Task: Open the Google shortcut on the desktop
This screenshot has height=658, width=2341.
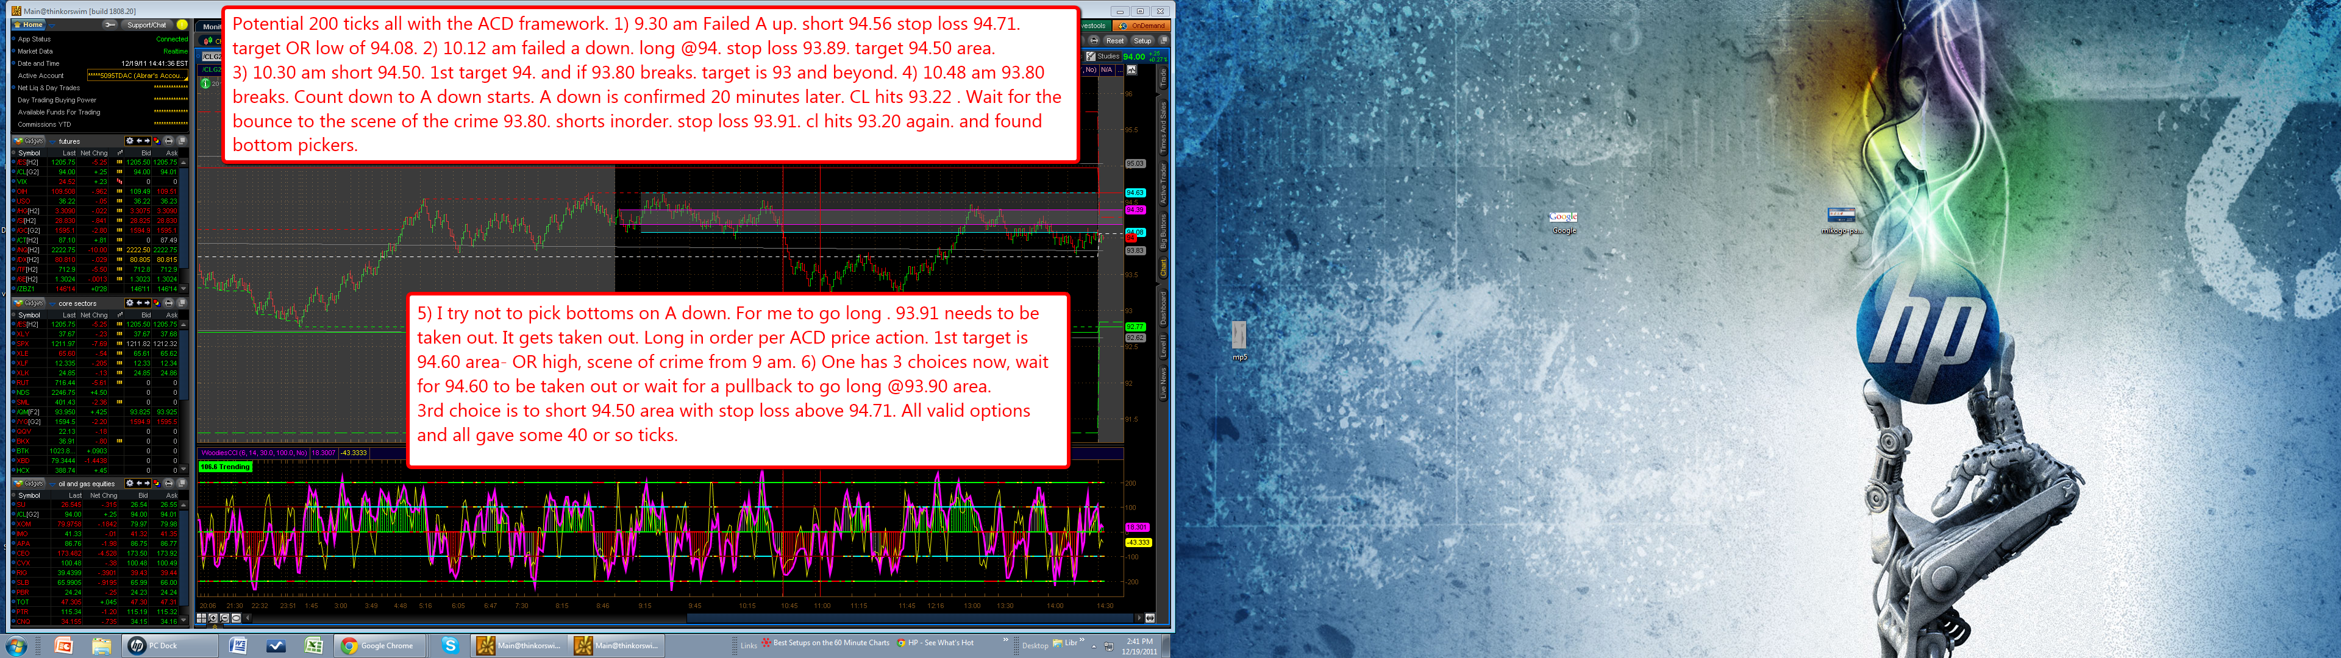Action: 1563,222
